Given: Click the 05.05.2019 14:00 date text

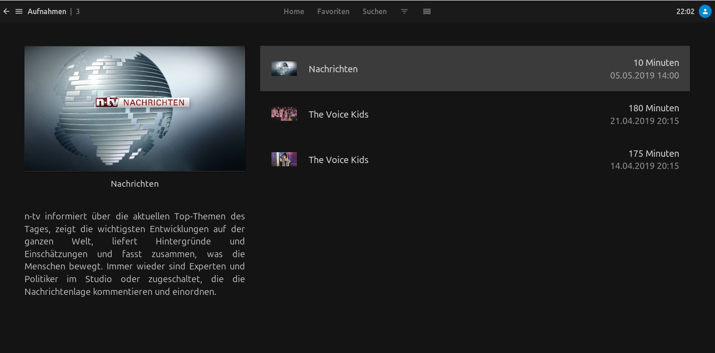Looking at the screenshot, I should (645, 75).
